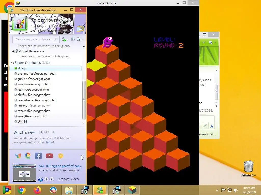Click the contact list scrollbar thumb
The image size is (261, 195).
(x=84, y=100)
